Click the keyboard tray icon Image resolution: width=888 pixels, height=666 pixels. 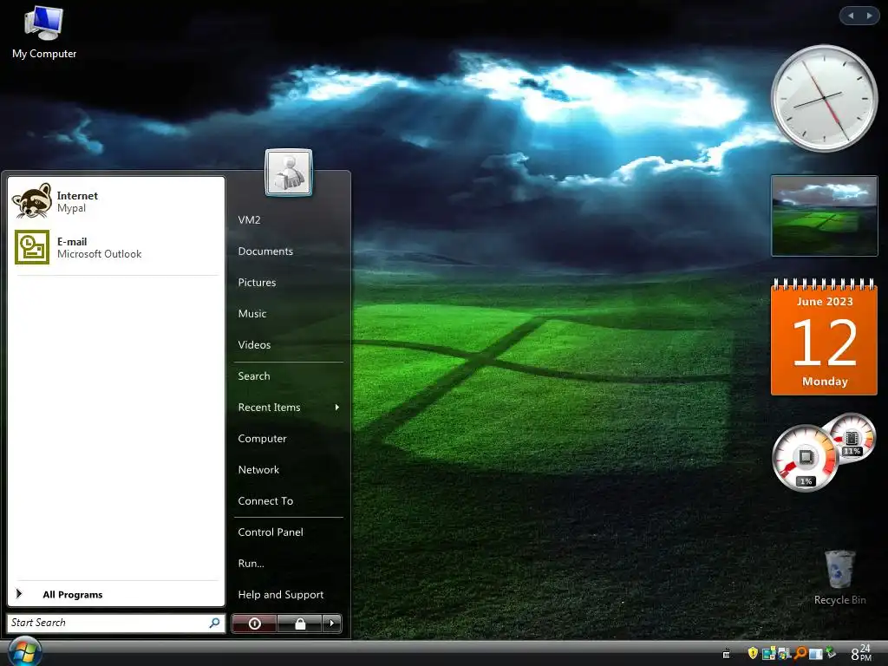[x=726, y=654]
